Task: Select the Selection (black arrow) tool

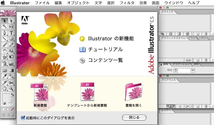Action: tap(5, 21)
